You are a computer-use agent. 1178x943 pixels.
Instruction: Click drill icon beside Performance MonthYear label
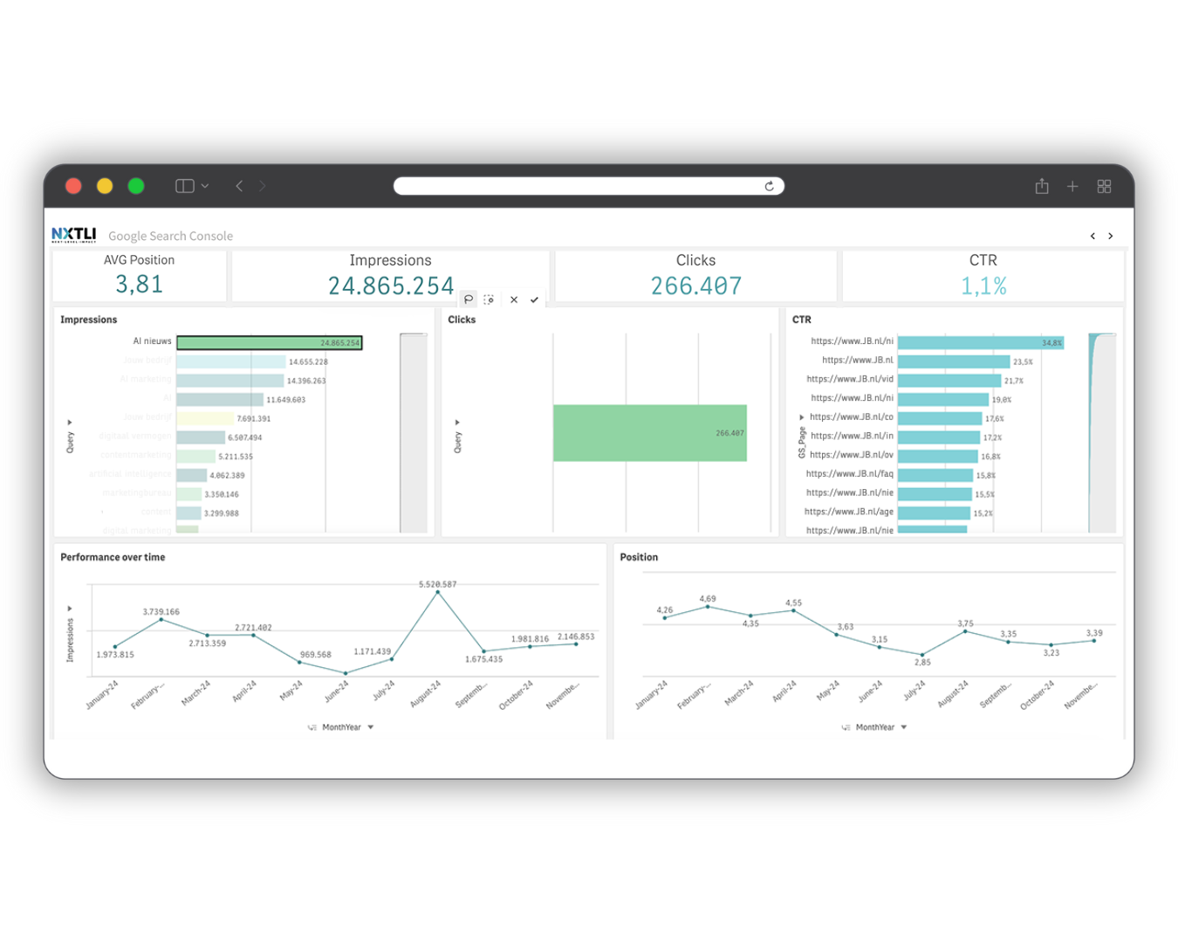(x=312, y=727)
